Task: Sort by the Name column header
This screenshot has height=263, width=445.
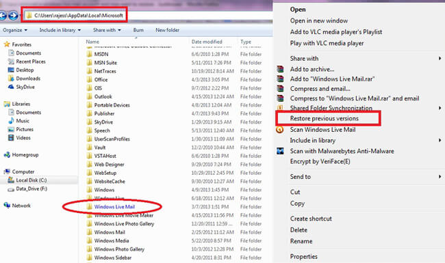Action: coord(92,42)
